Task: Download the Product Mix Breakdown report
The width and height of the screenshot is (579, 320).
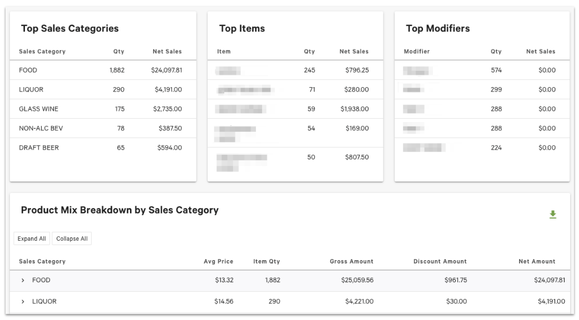Action: coord(553,215)
